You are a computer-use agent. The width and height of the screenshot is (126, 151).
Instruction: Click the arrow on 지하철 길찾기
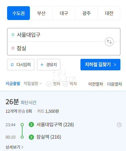click(115, 64)
